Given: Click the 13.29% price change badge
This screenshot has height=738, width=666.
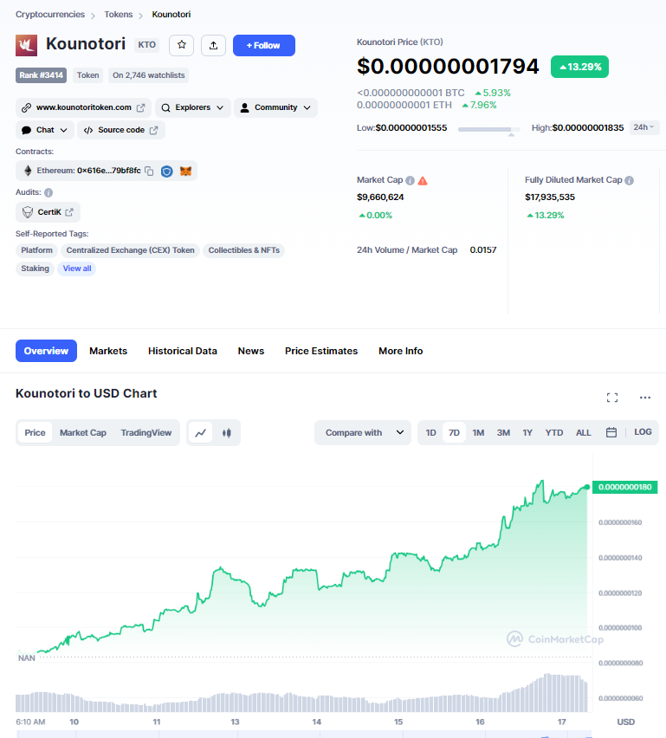Looking at the screenshot, I should [x=579, y=67].
